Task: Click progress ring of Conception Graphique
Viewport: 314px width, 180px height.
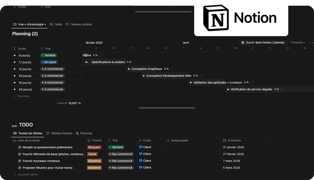Action: point(172,69)
